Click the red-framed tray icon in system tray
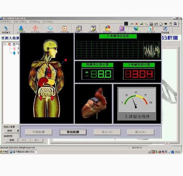This screenshot has height=176, width=183. [x=153, y=152]
